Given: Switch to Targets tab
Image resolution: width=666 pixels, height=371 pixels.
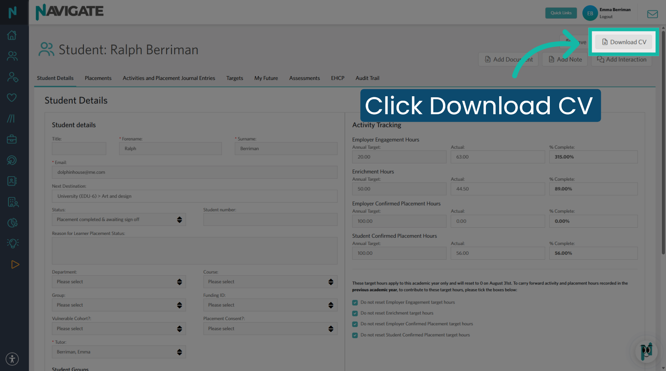Looking at the screenshot, I should [235, 78].
